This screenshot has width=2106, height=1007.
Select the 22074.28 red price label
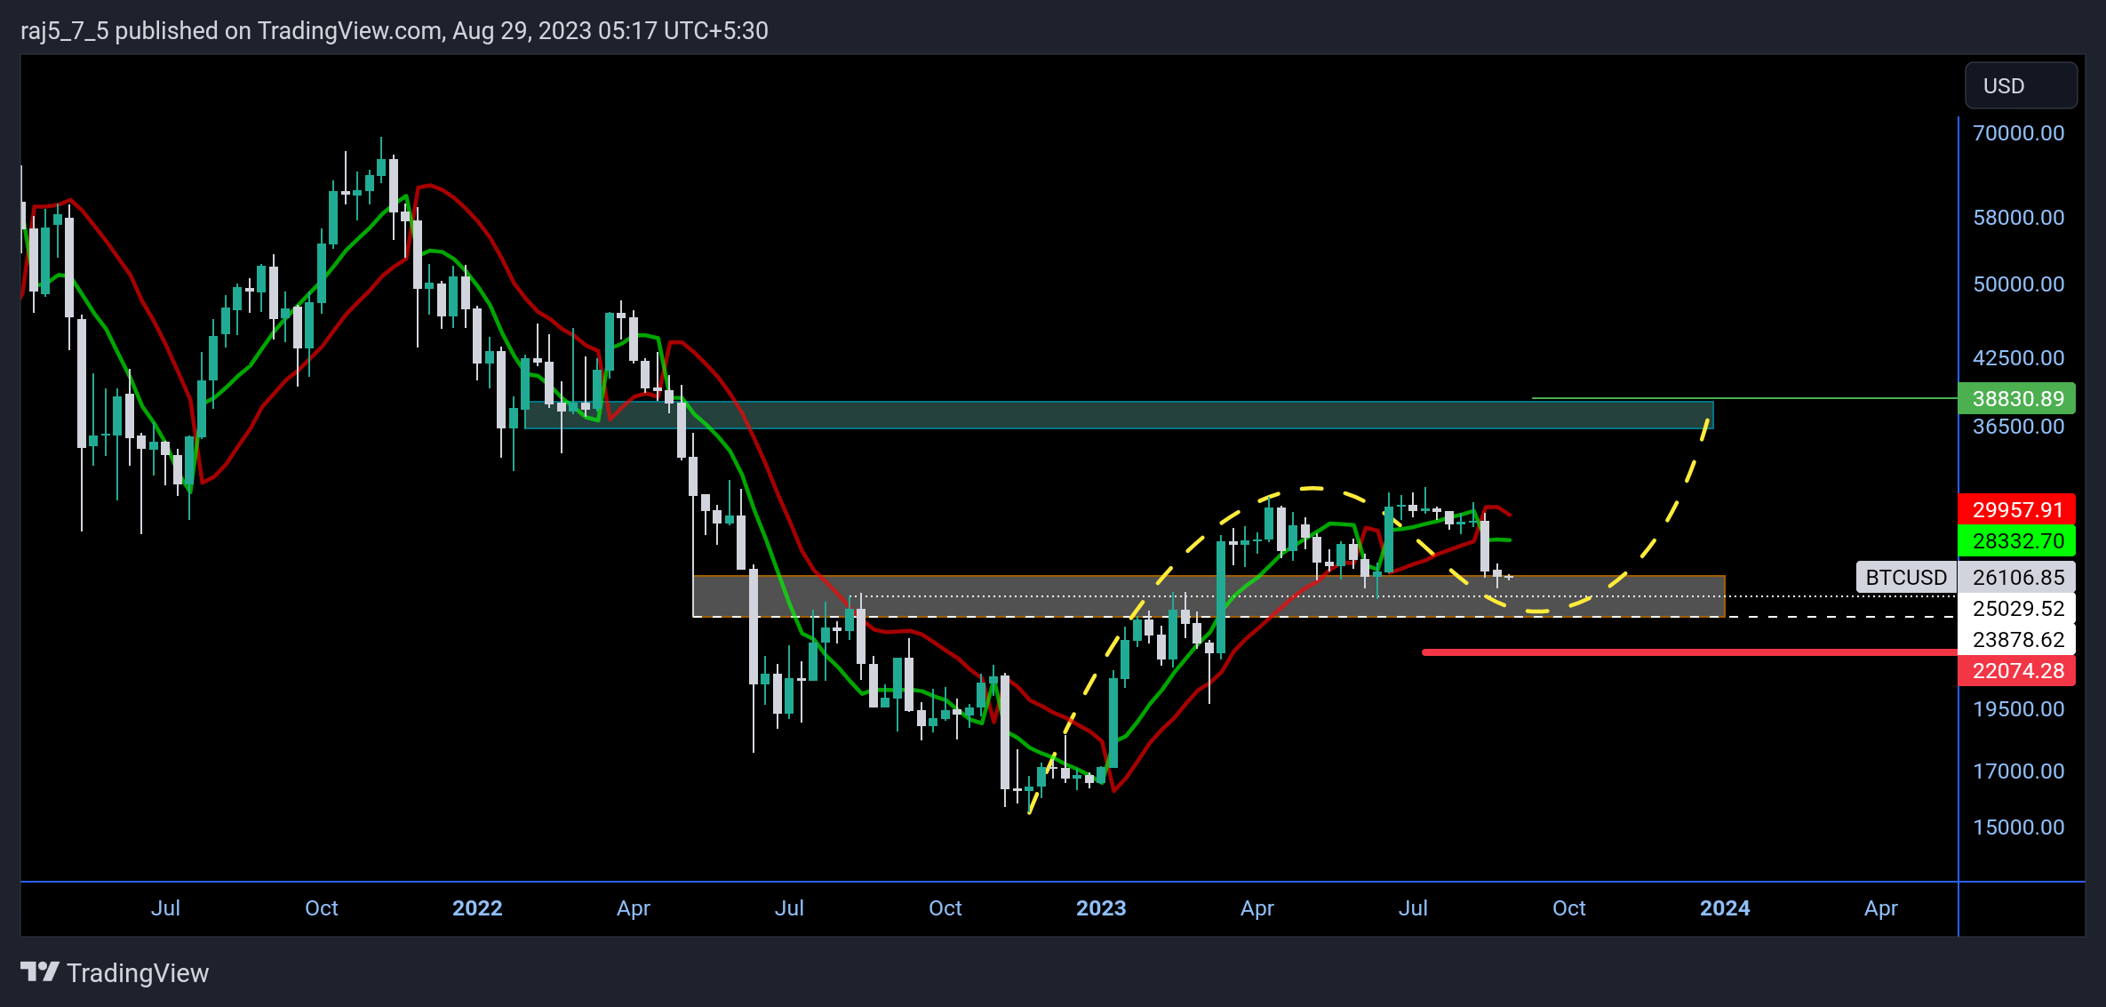[x=2016, y=670]
